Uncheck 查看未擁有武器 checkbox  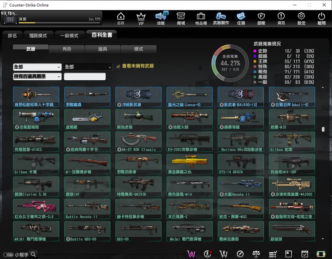118,67
